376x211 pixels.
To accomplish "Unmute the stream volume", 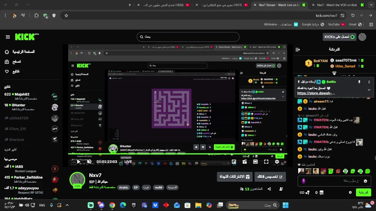I will pyautogui.click(x=89, y=161).
